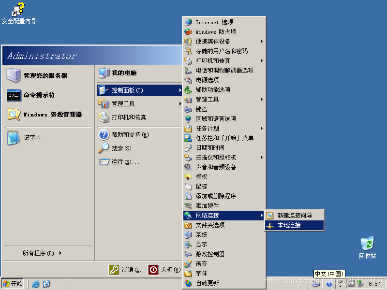
Task: Expand the start menu 管理工具 arrow
Action: point(180,104)
